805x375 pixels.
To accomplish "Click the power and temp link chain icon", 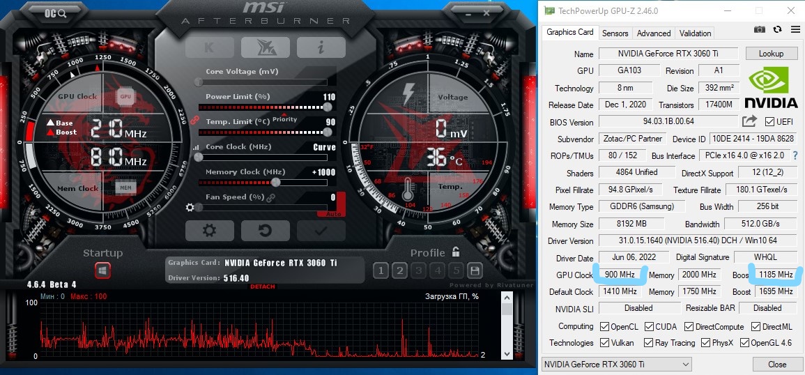I will point(194,120).
